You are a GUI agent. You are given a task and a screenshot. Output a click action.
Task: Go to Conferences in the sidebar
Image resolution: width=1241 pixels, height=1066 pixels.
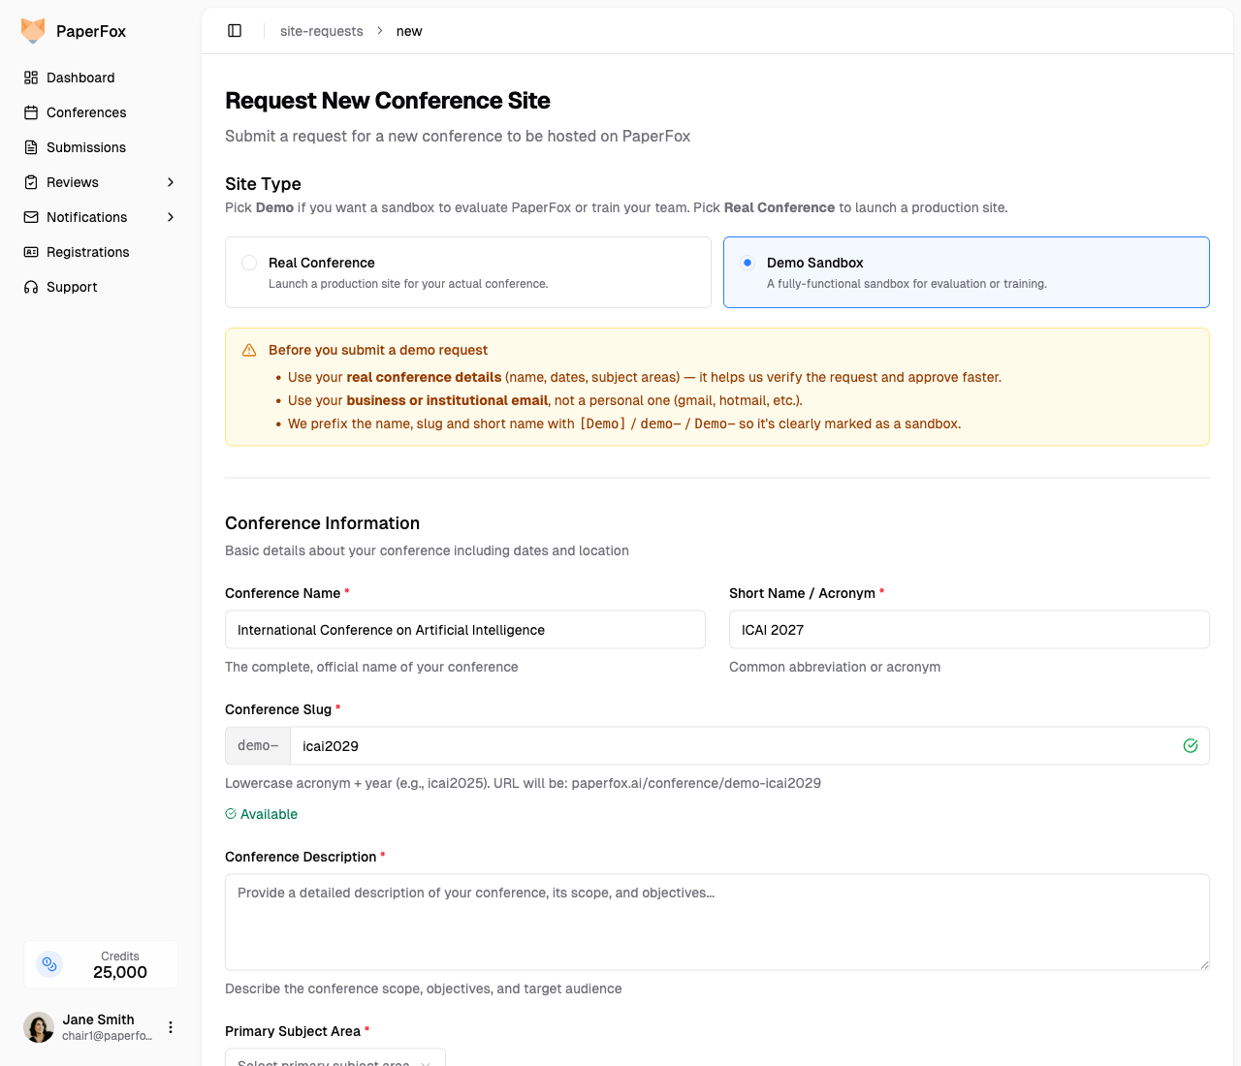86,112
